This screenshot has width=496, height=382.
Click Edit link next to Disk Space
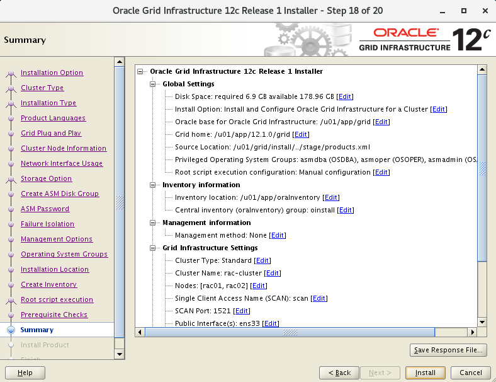(x=345, y=96)
